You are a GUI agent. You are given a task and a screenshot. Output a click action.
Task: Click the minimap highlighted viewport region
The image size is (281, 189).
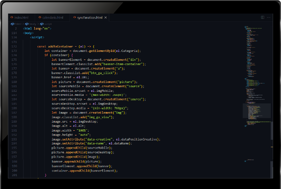pos(257,111)
